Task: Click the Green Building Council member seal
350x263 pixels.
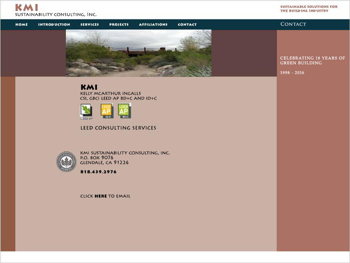Action: [66, 162]
